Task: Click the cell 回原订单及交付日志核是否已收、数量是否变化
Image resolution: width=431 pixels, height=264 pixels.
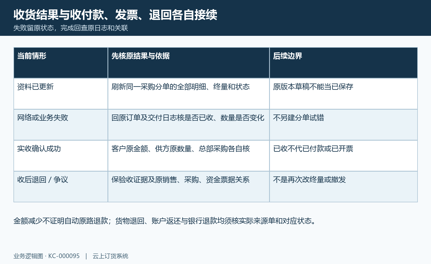Action: click(x=189, y=125)
